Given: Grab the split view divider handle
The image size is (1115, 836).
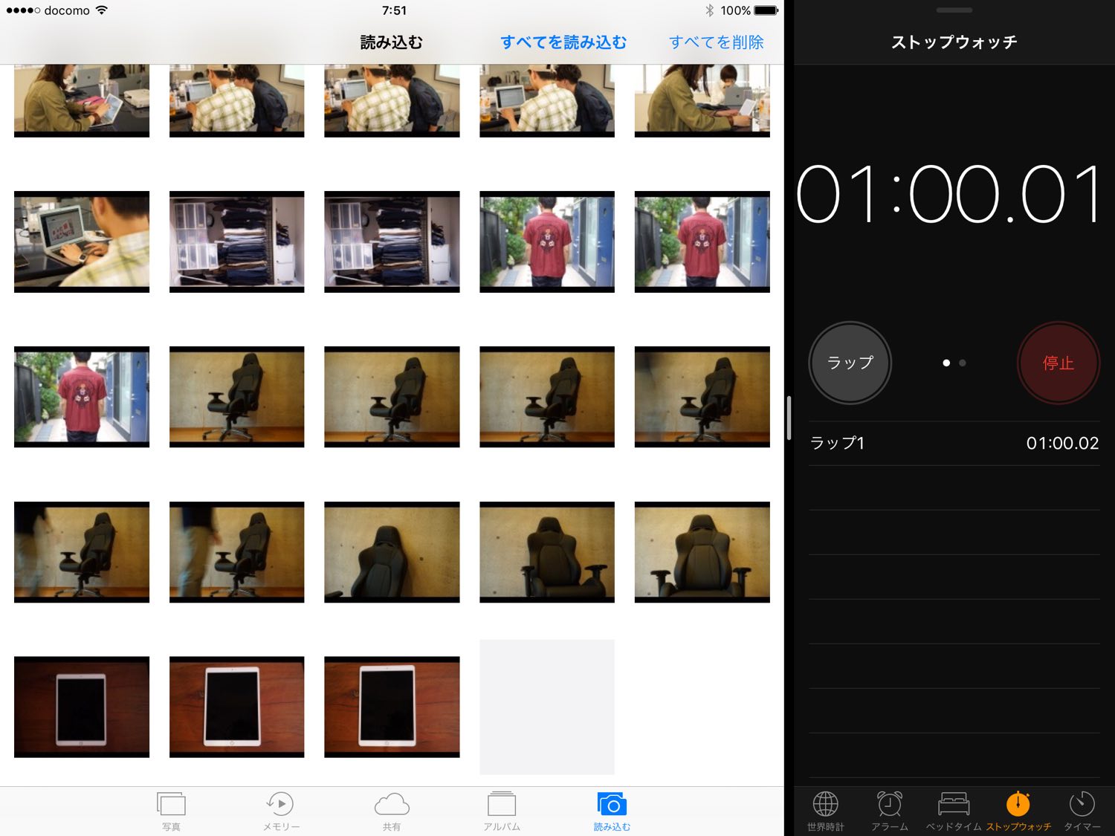Looking at the screenshot, I should click(x=789, y=418).
